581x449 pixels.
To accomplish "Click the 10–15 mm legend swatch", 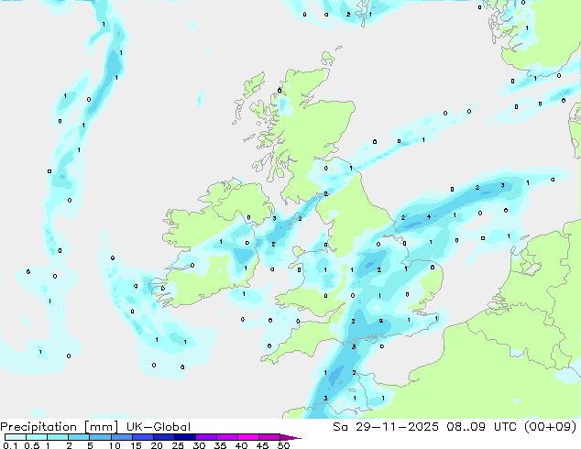I will [x=122, y=437].
